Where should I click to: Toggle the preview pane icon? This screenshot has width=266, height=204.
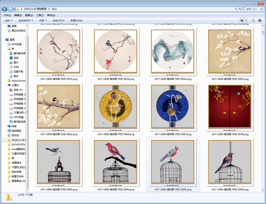point(253,20)
